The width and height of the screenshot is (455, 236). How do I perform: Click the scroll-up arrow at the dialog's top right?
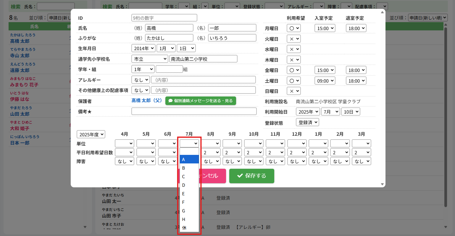pos(383,13)
